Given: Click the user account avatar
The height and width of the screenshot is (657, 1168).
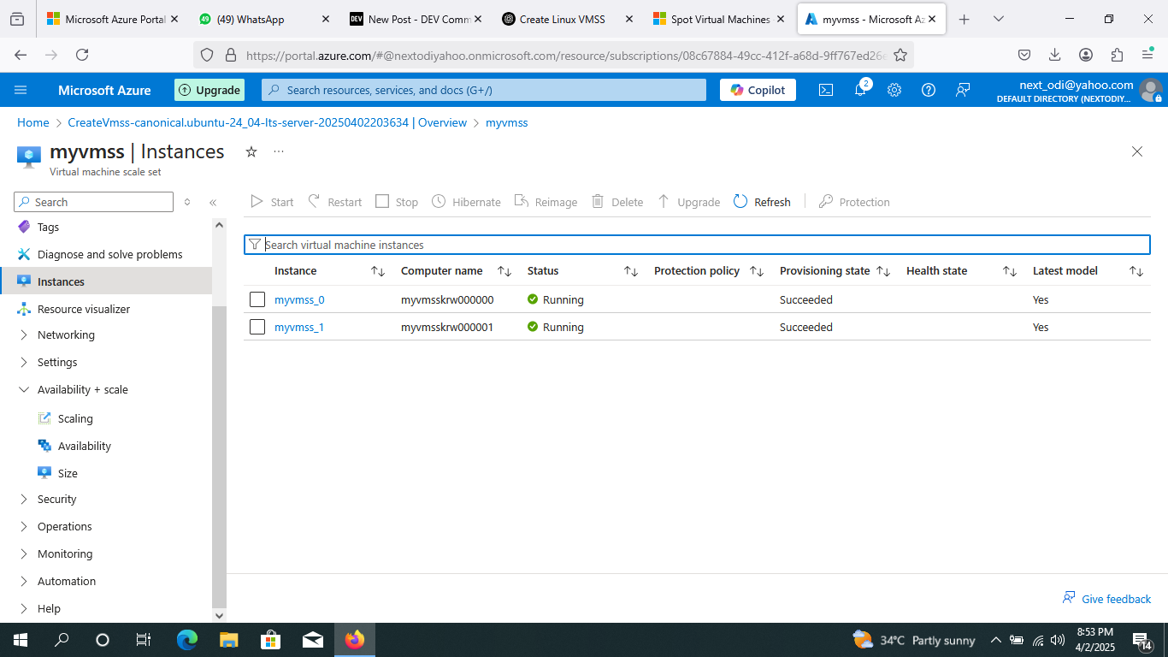Looking at the screenshot, I should pyautogui.click(x=1151, y=90).
